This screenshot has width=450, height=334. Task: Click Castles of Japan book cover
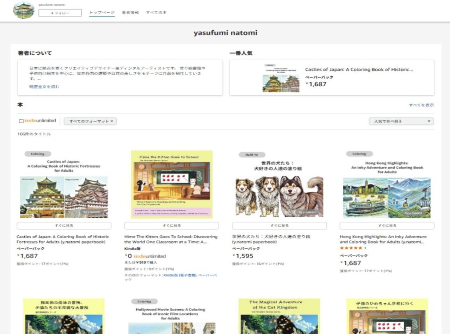[x=64, y=184]
